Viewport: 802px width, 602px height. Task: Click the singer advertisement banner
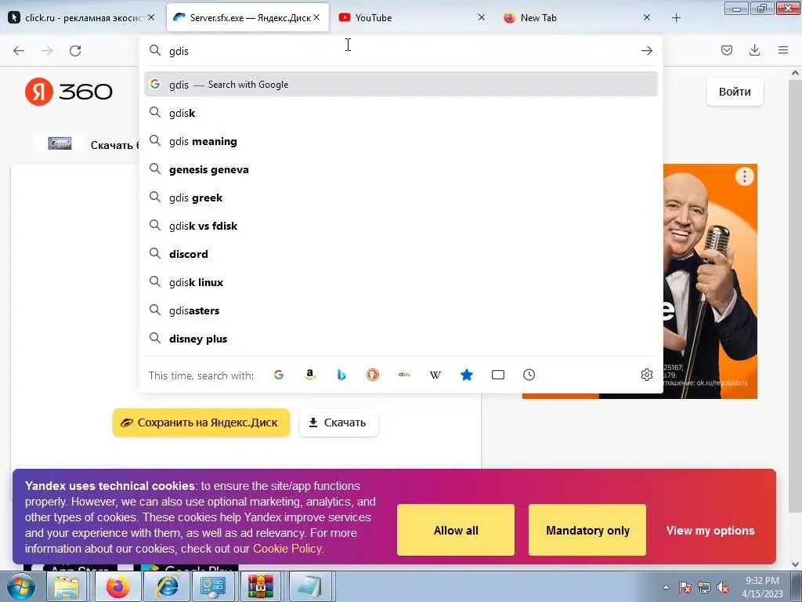710,281
